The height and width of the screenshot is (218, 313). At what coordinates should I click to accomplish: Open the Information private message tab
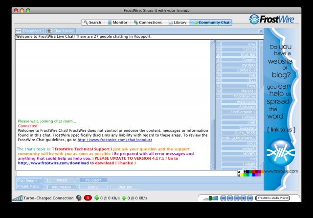click(62, 187)
